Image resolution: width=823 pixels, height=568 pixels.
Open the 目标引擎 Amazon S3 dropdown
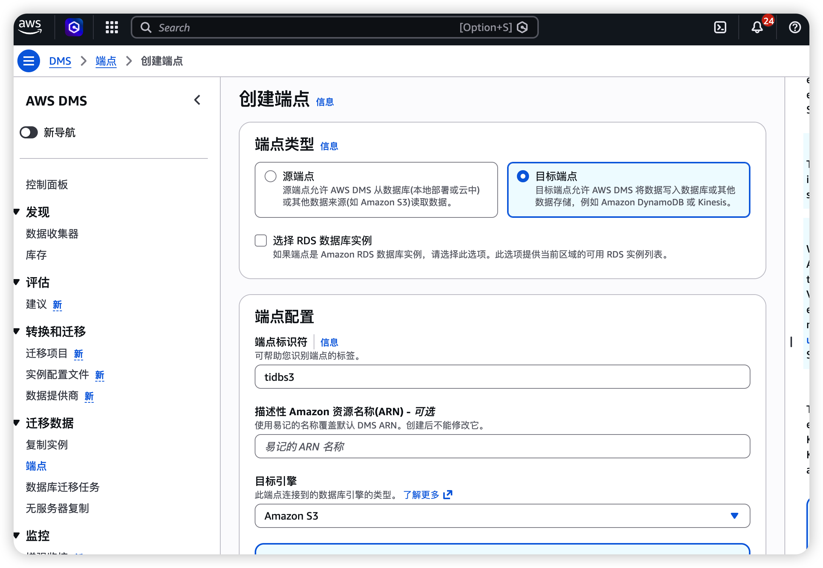pos(502,516)
